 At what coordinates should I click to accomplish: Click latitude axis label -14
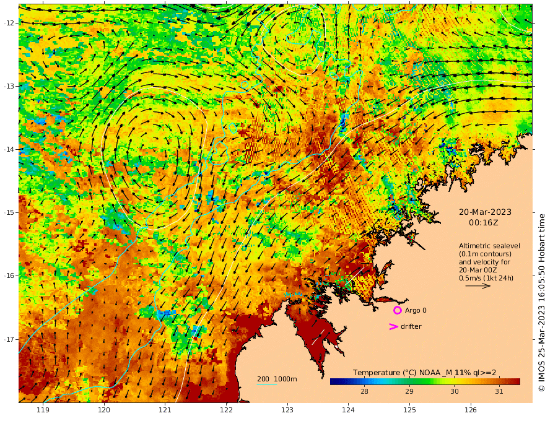tap(9, 149)
